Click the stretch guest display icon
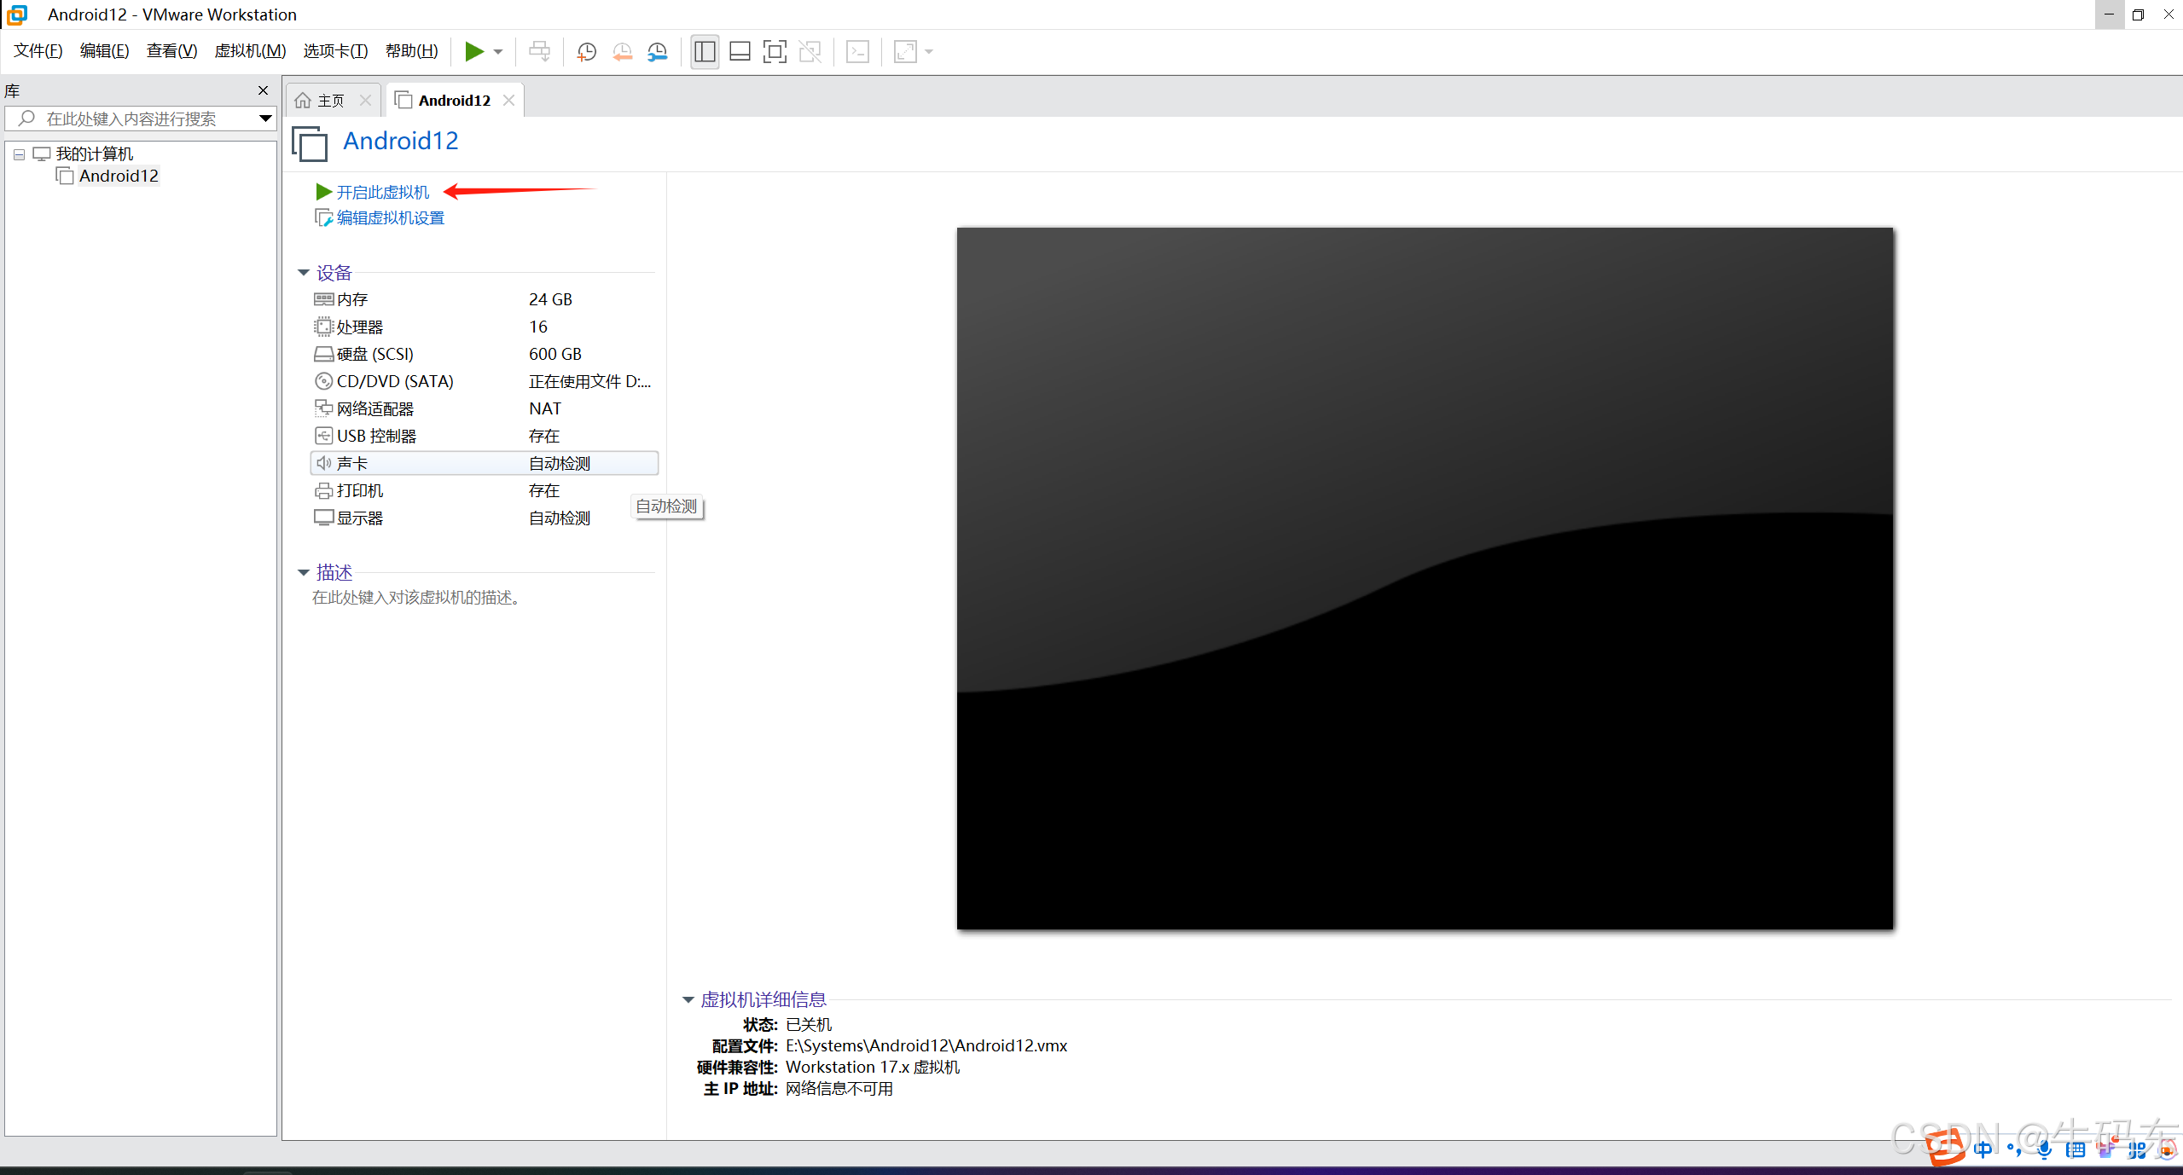Viewport: 2183px width, 1175px height. pyautogui.click(x=905, y=52)
